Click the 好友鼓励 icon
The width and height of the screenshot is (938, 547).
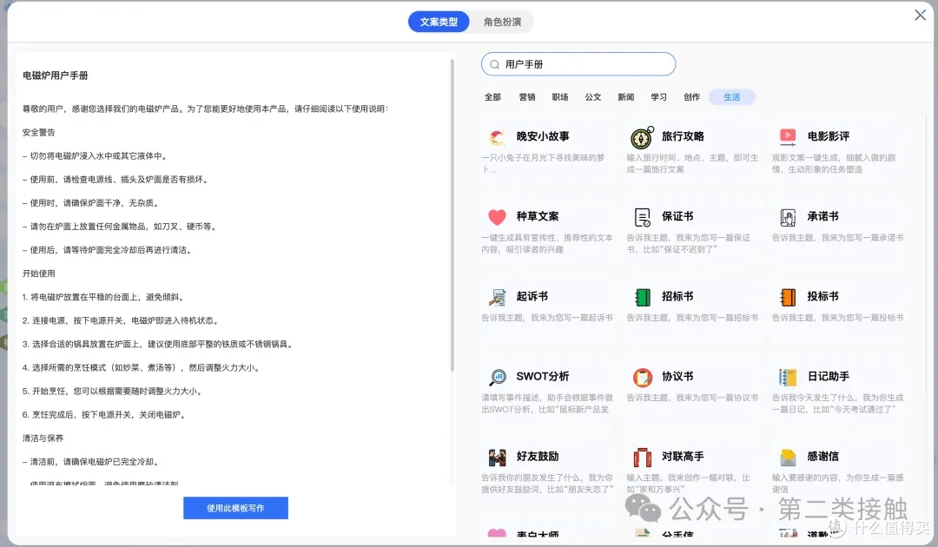497,458
